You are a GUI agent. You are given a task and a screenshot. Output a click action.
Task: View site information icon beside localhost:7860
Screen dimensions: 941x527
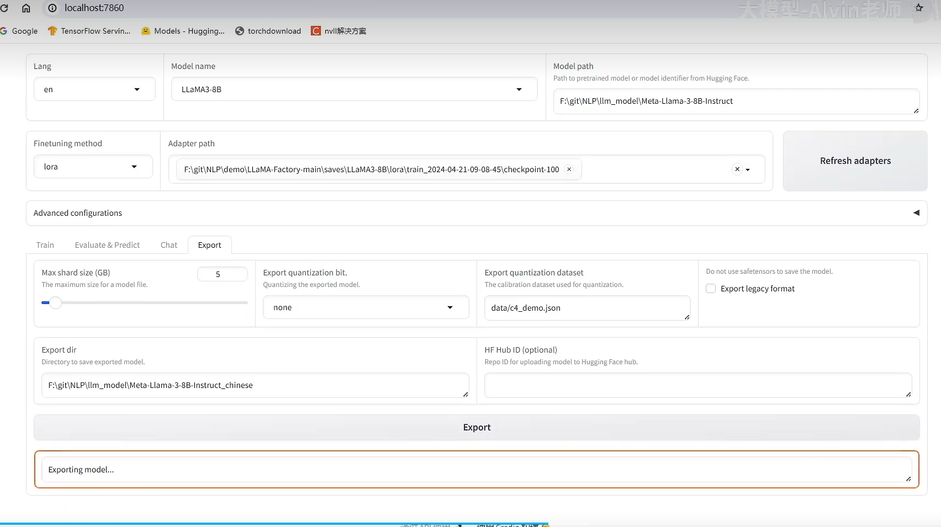click(x=52, y=8)
